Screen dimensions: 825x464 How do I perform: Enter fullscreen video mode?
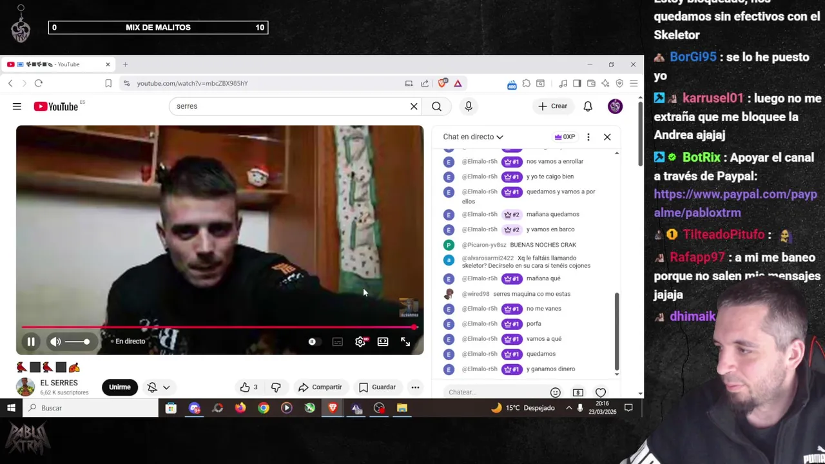point(405,342)
